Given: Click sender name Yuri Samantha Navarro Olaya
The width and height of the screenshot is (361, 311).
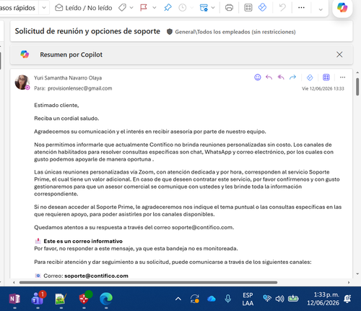Looking at the screenshot, I should pos(68,78).
